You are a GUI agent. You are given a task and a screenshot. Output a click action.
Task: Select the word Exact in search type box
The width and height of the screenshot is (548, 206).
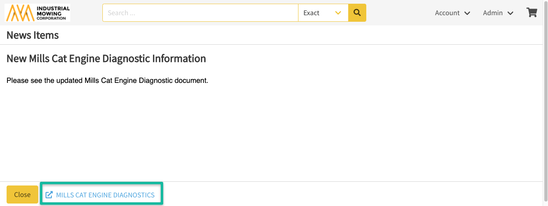coord(311,13)
